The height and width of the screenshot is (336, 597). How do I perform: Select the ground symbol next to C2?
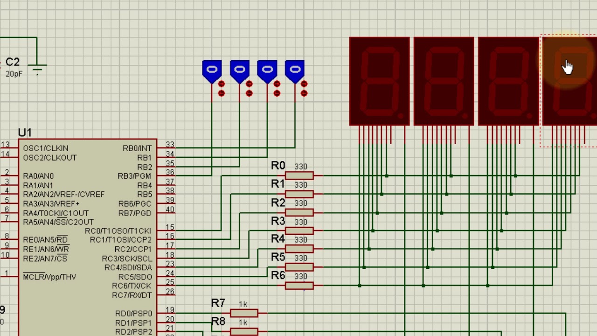(37, 70)
